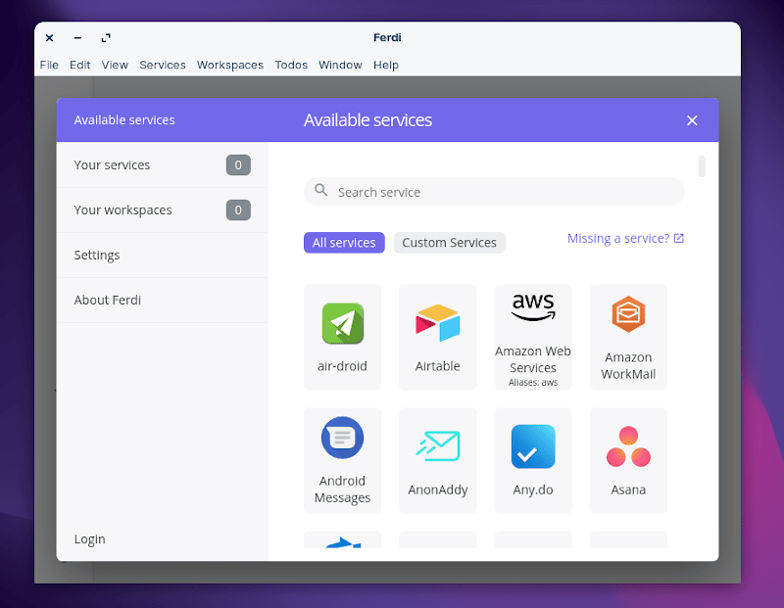The width and height of the screenshot is (784, 608).
Task: Select the All services filter
Action: 344,242
